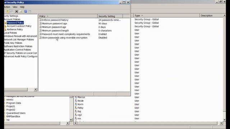This screenshot has height=129, width=230.
Task: Click the '0 characters' setting value
Action: [105, 30]
